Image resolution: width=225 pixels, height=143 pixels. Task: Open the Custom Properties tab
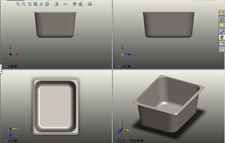pos(222,43)
